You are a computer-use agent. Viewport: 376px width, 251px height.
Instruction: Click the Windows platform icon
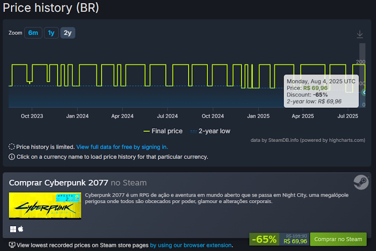13,229
